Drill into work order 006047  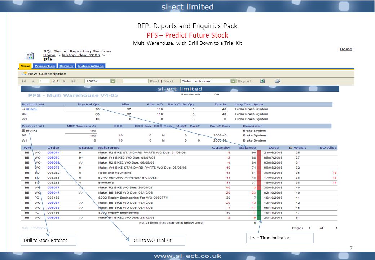point(53,192)
